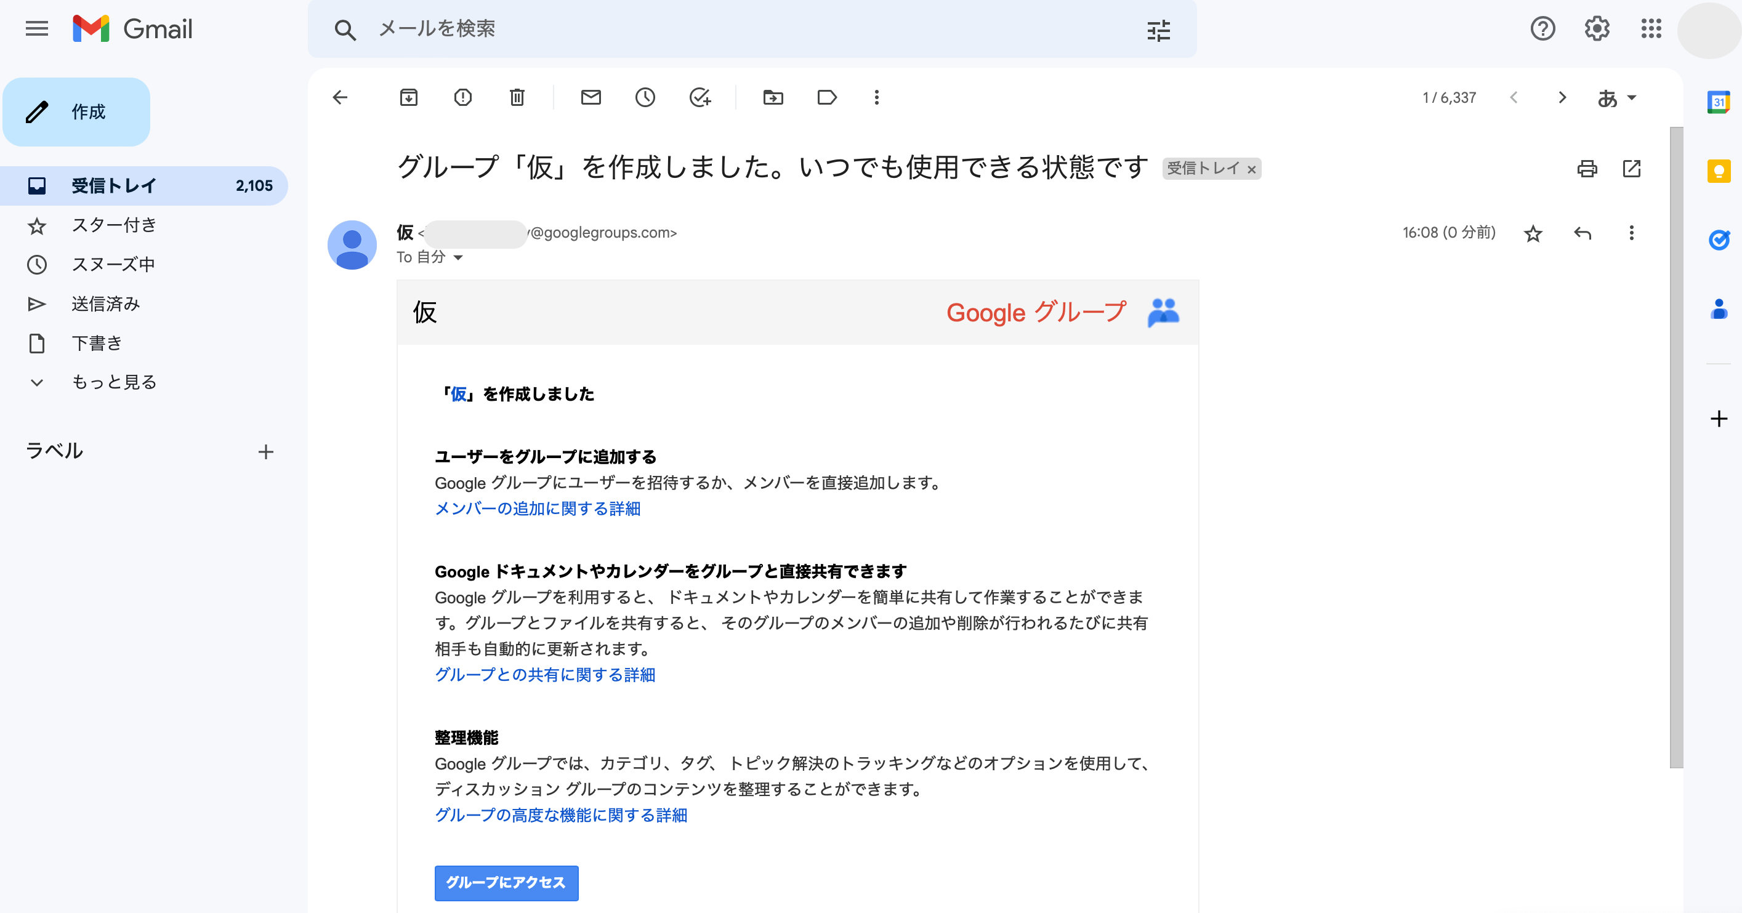This screenshot has width=1742, height=913.
Task: Open the Labels tag icon
Action: click(x=827, y=97)
